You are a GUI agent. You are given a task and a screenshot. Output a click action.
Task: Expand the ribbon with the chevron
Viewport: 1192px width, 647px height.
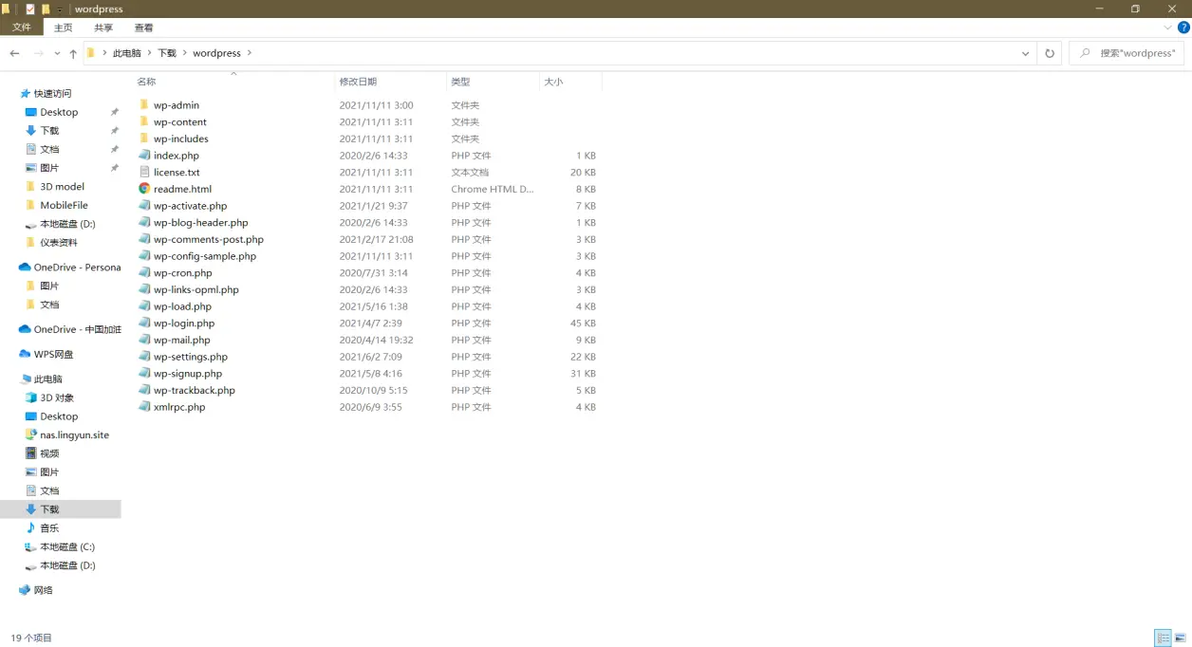click(1168, 28)
